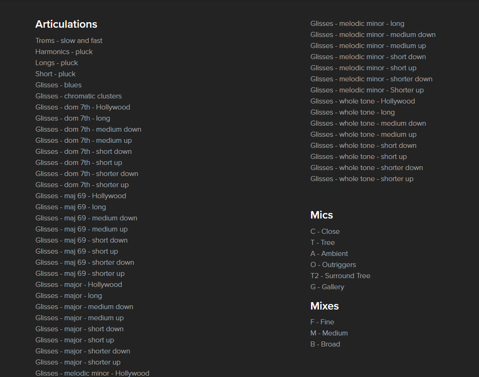Viewport: 479px width, 377px height.
Task: Choose 'Glisses - dom 7th - Hollywood'
Action: [x=83, y=107]
